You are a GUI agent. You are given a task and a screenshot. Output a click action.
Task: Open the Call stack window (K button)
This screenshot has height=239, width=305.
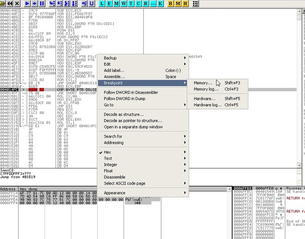tap(161, 3)
